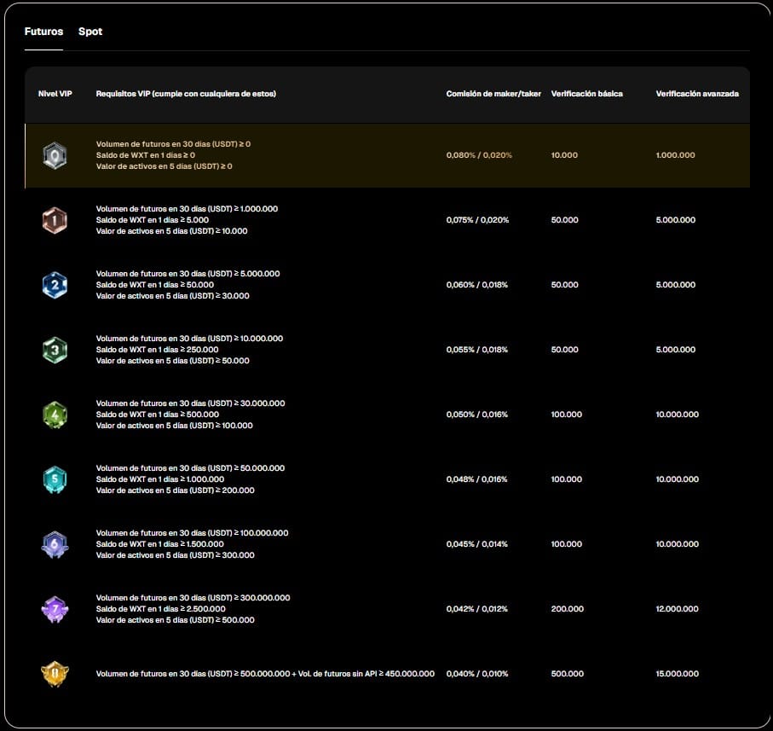
Task: Click WXT balance ≥ 500.000 requirement
Action: [x=158, y=415]
